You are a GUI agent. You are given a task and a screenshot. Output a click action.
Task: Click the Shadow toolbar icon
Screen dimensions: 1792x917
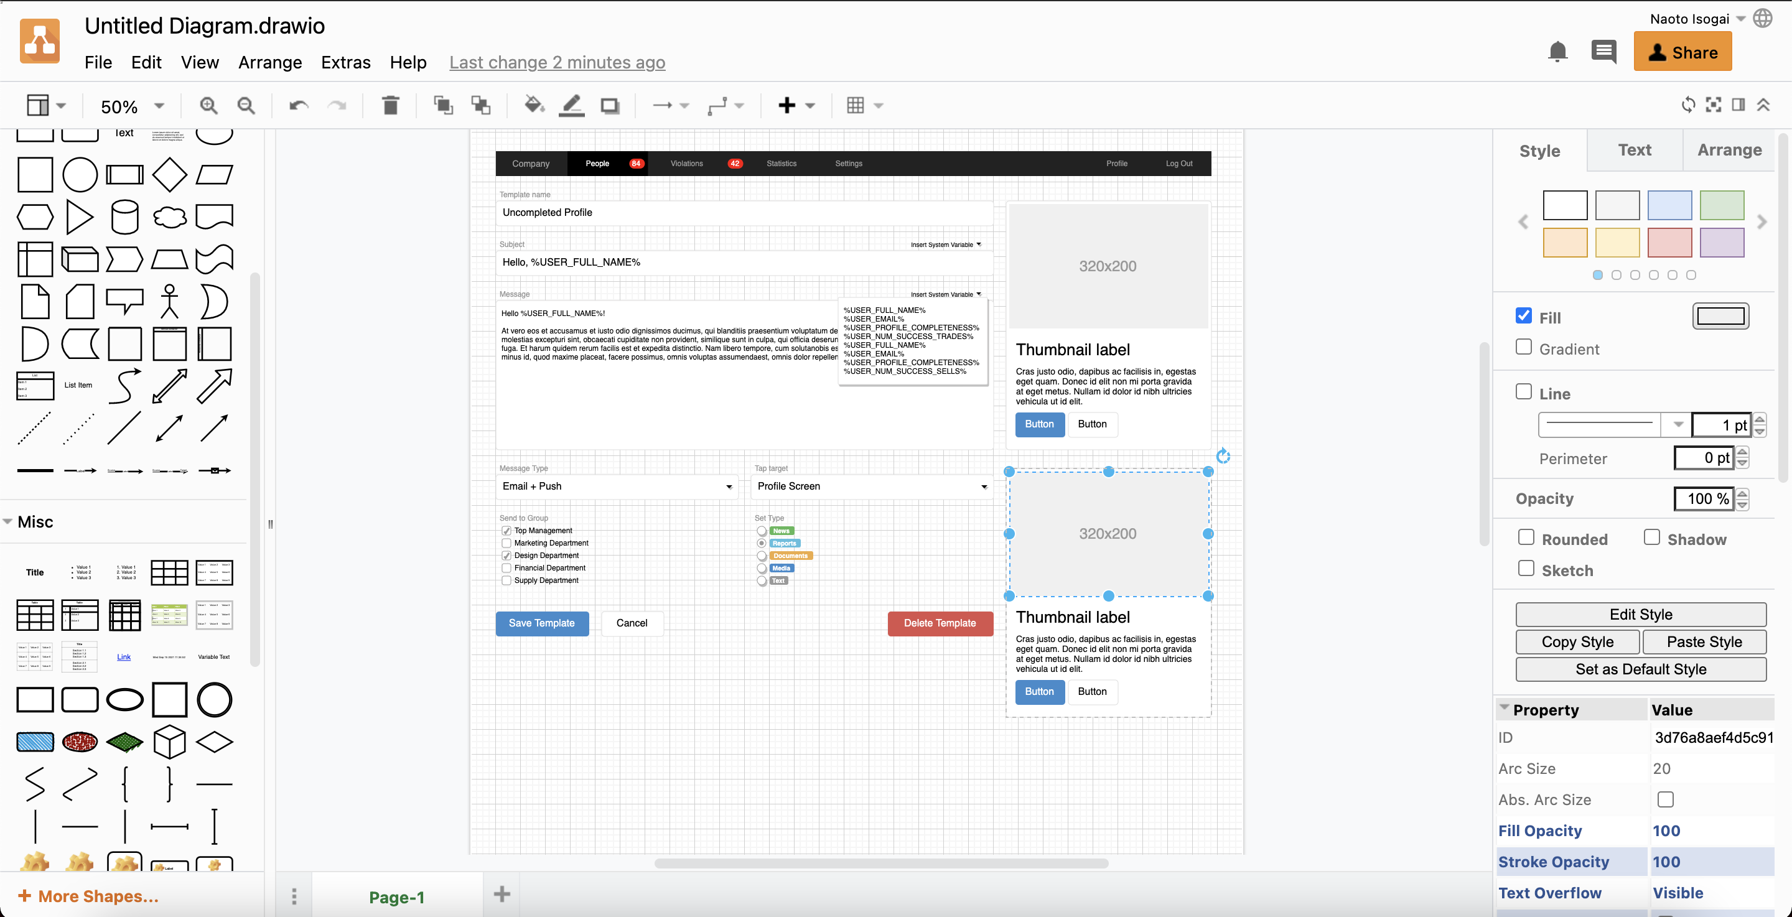[x=610, y=106]
